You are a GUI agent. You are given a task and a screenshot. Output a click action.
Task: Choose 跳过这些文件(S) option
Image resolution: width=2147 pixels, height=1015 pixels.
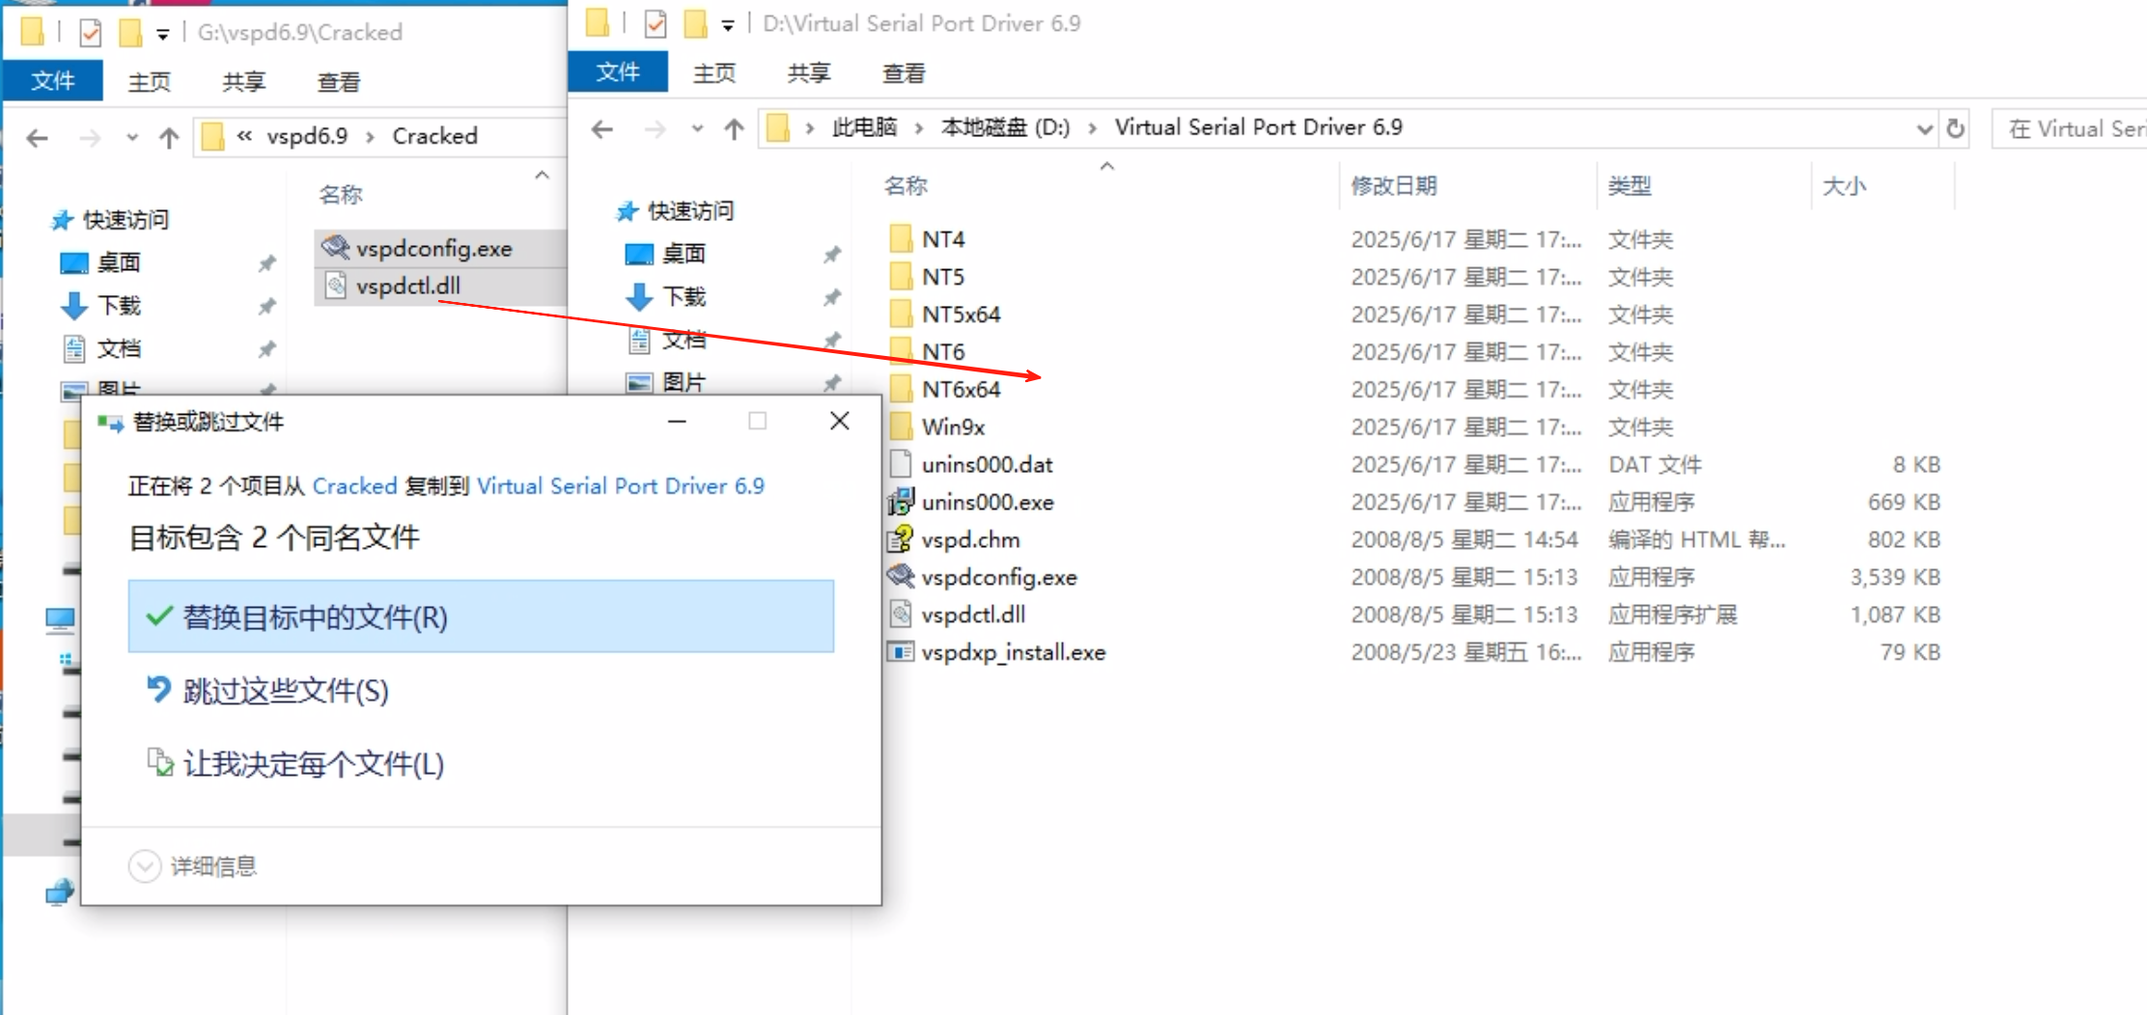(x=267, y=691)
